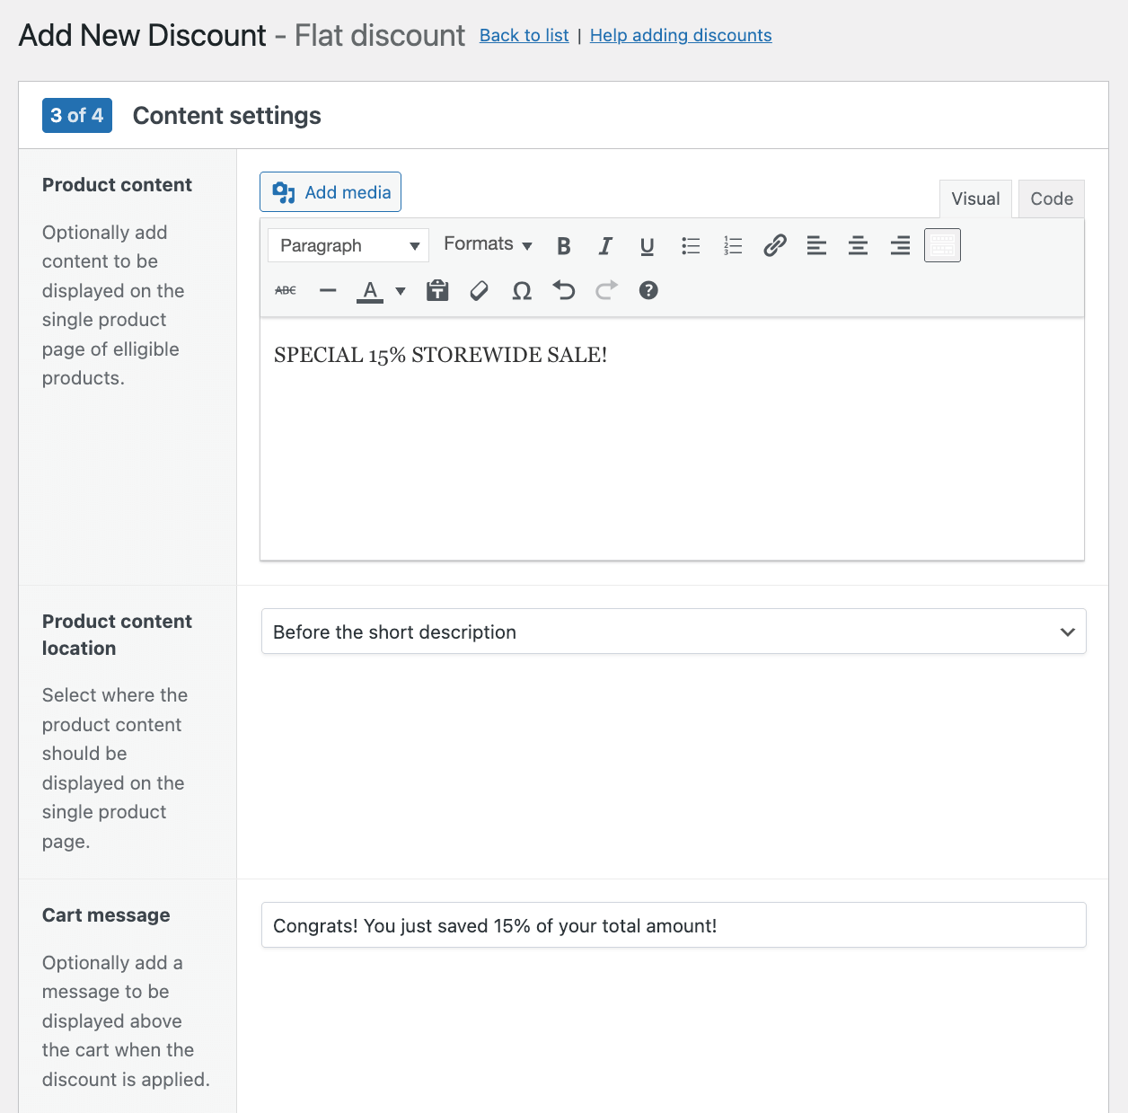Redo the last undone change
The image size is (1128, 1113).
pyautogui.click(x=605, y=290)
